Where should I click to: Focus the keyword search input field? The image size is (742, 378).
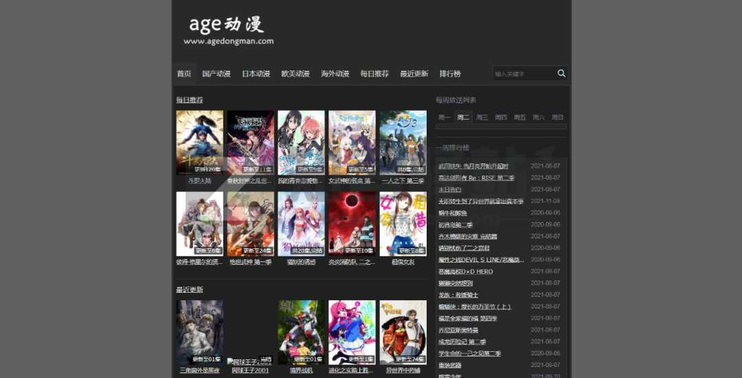click(x=524, y=74)
